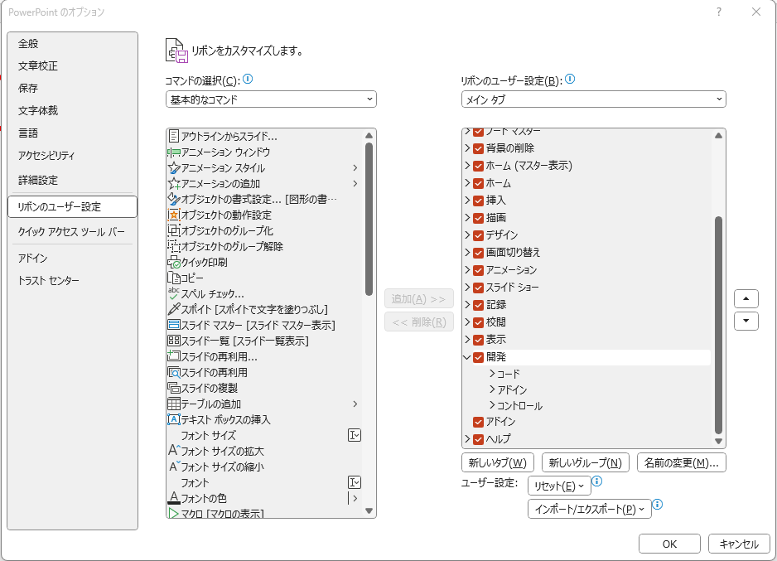Select the オブジェクトの動作設定 icon
Screen dimensions: 777x561
174,215
